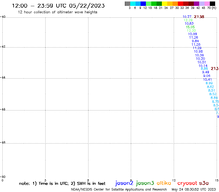The width and height of the screenshot is (219, 192).
Task: Click the black swatch in the color scale
Action: [212, 4]
